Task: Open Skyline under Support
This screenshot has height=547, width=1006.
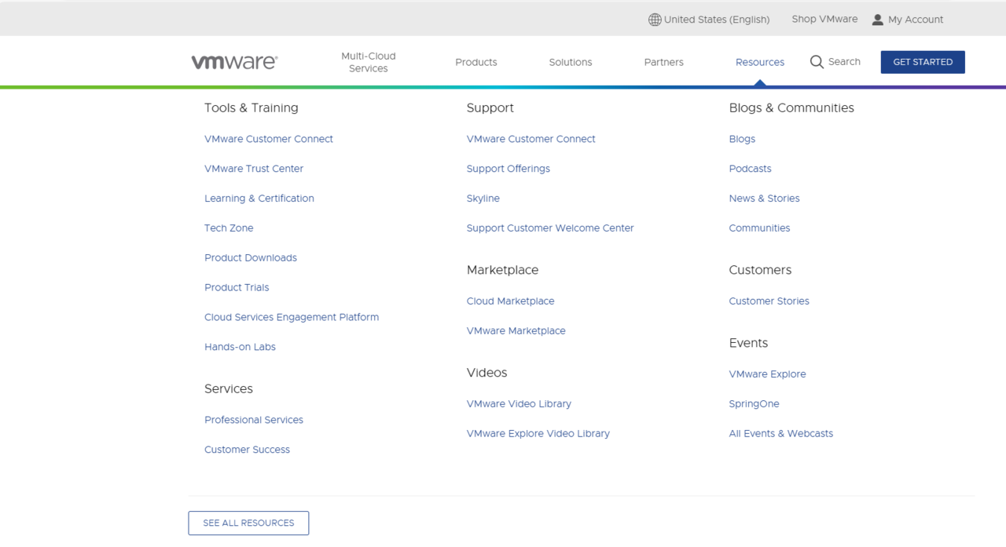Action: (483, 199)
